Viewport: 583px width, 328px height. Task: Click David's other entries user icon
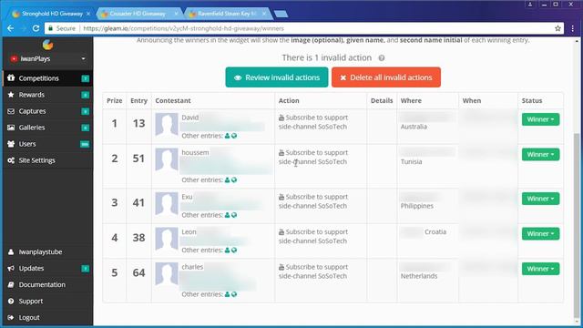coord(227,136)
